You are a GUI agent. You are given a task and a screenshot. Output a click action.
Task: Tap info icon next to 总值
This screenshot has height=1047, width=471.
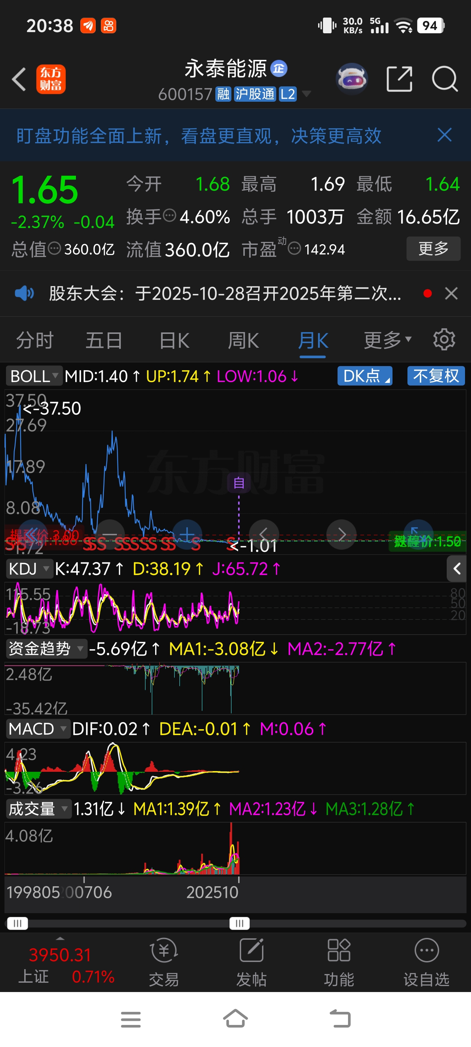(x=55, y=248)
